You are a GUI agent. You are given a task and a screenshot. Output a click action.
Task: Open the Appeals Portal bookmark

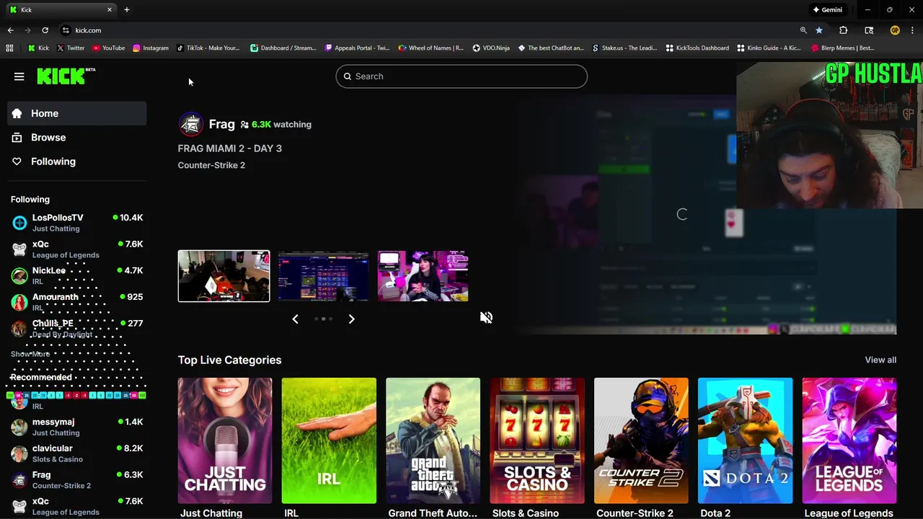[357, 48]
